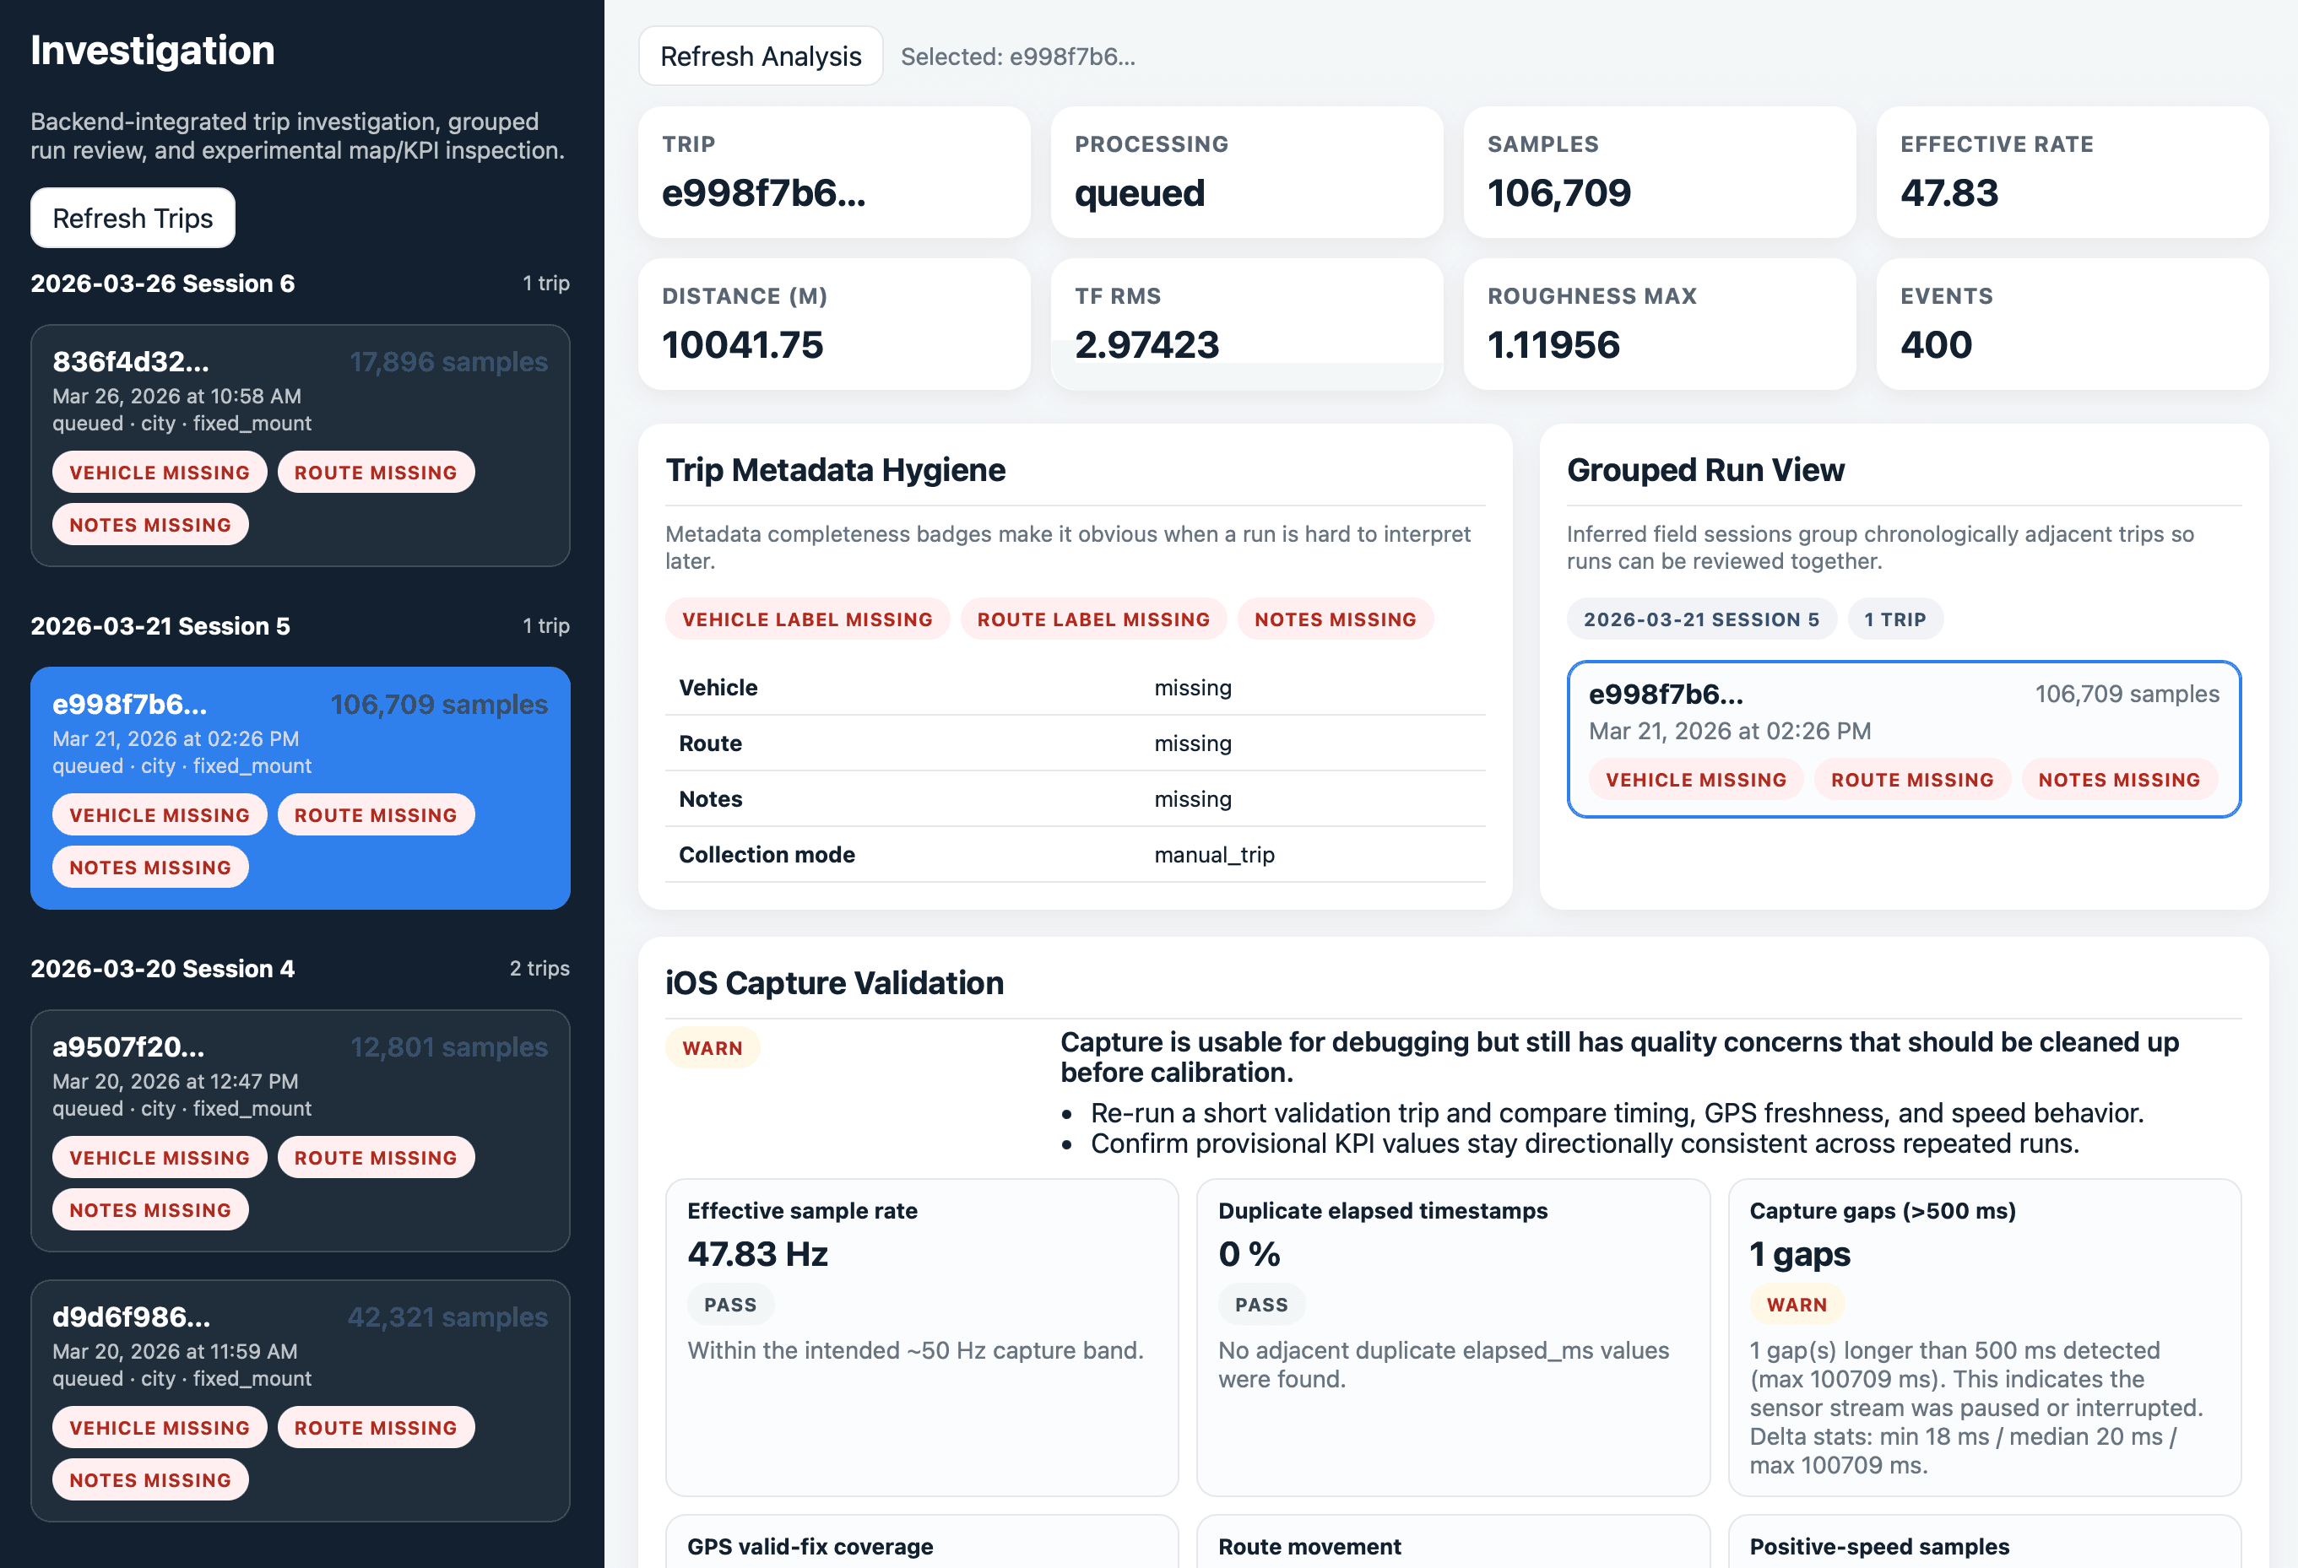The image size is (2298, 1568).
Task: Click the Effective sample rate 47.83 Hz card
Action: coord(922,1337)
